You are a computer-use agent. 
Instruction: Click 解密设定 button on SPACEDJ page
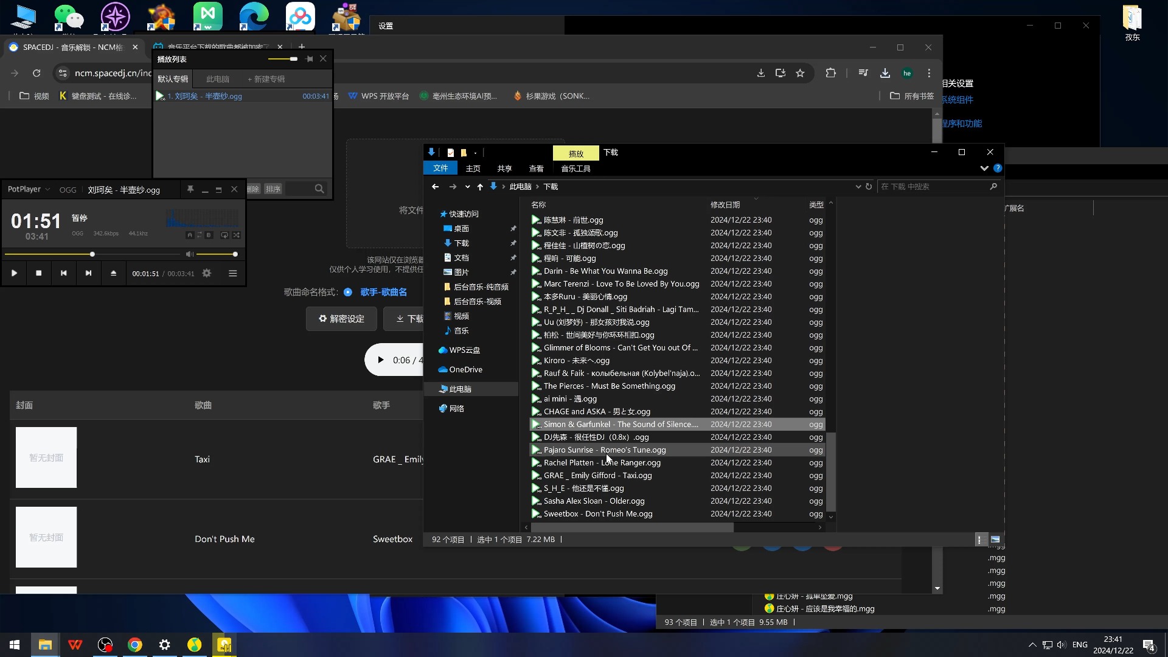click(x=341, y=319)
